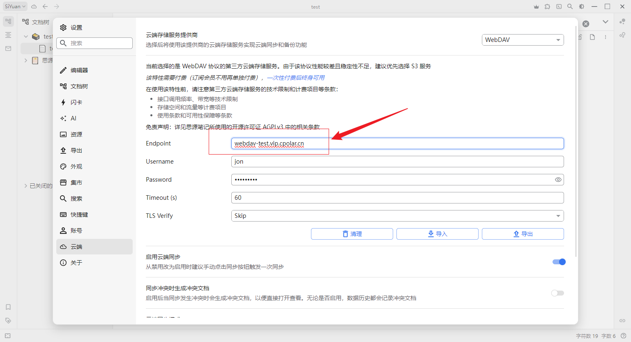Open the bookmark panel icon at bottom-left
This screenshot has width=631, height=342.
click(x=8, y=307)
